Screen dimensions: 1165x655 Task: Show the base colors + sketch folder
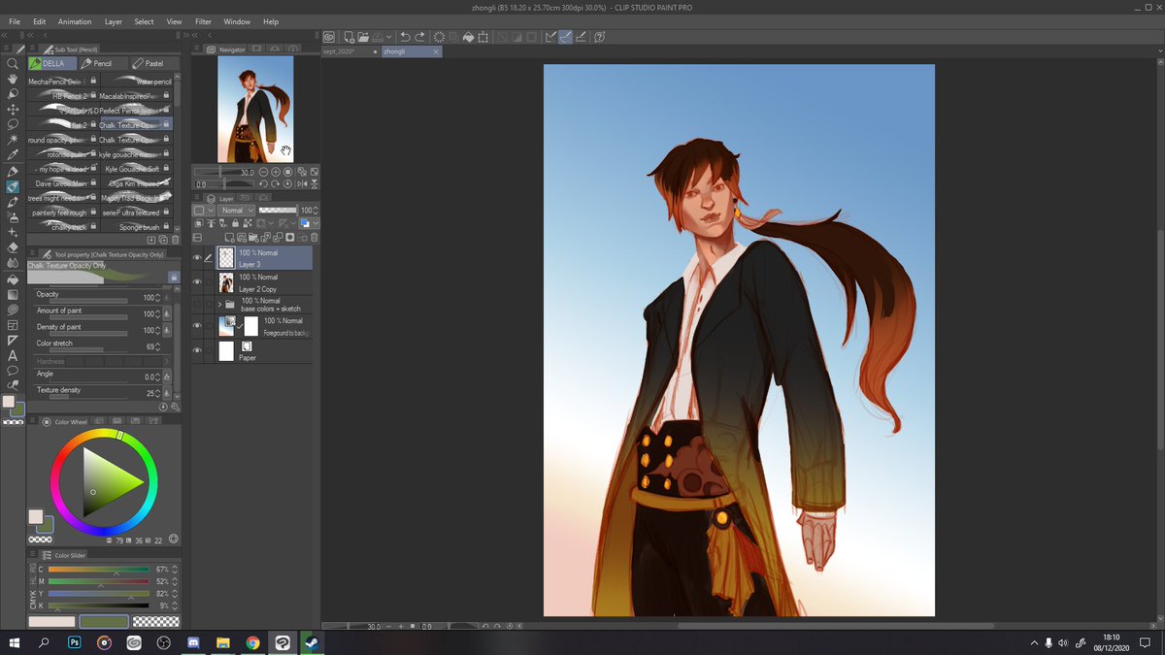pos(199,305)
